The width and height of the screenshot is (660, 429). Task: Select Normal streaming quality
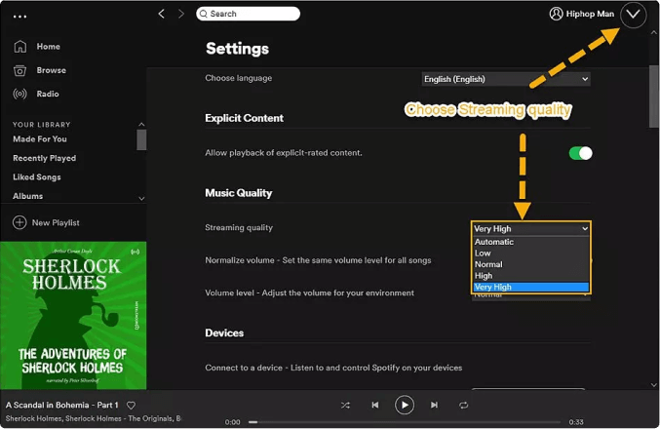[530, 264]
